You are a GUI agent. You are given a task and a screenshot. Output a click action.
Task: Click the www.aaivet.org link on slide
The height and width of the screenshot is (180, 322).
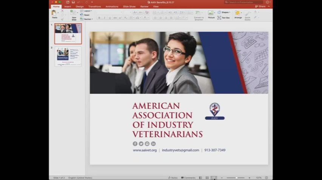145,150
